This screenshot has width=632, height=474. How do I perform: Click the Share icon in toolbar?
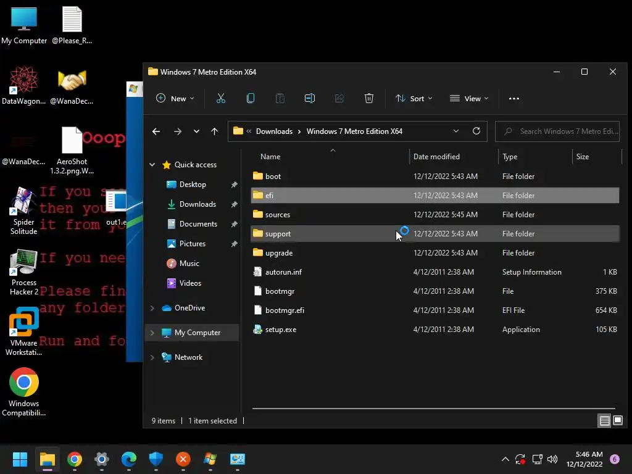point(339,98)
